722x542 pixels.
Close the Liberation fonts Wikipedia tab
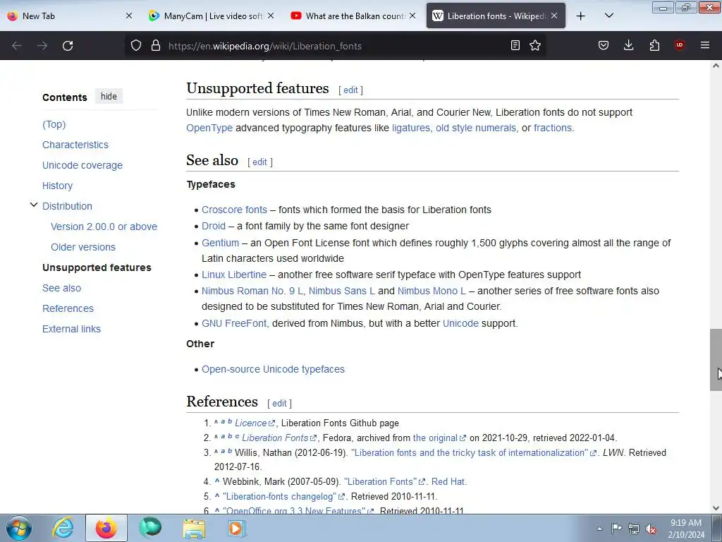[x=554, y=16]
